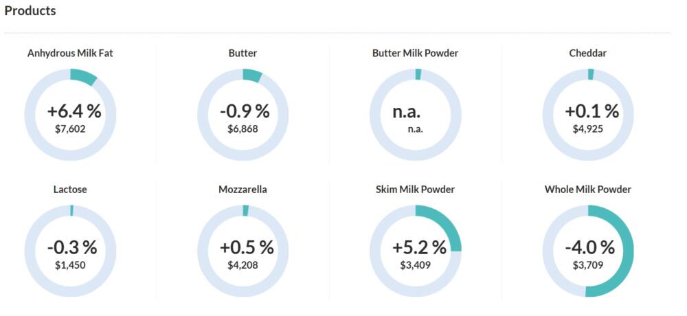
Task: Open the Skim Milk Powder title
Action: (x=415, y=190)
